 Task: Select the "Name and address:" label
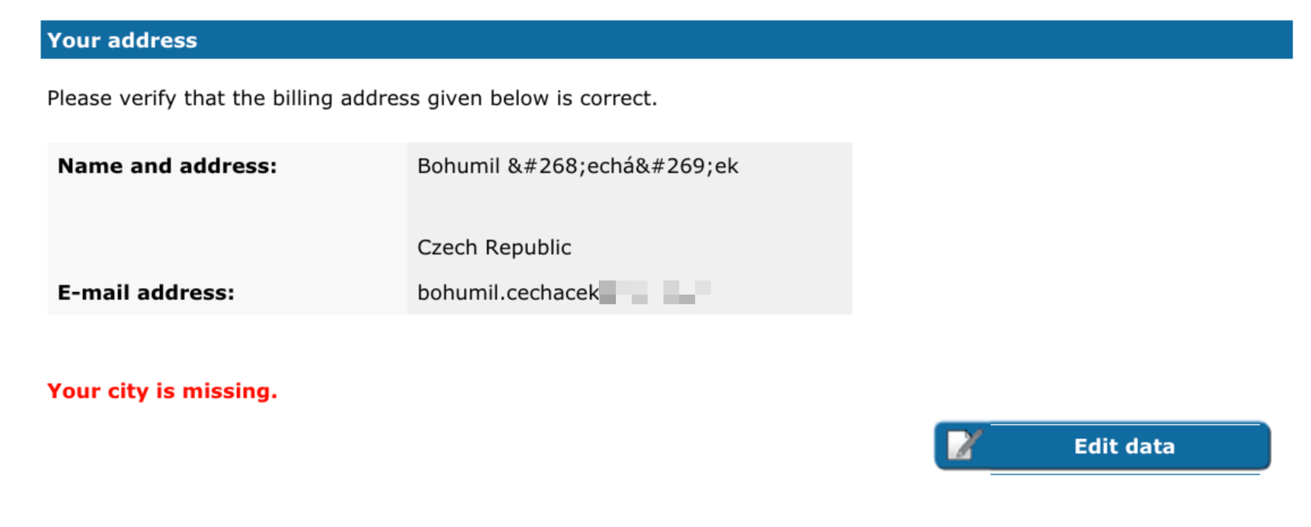167,166
